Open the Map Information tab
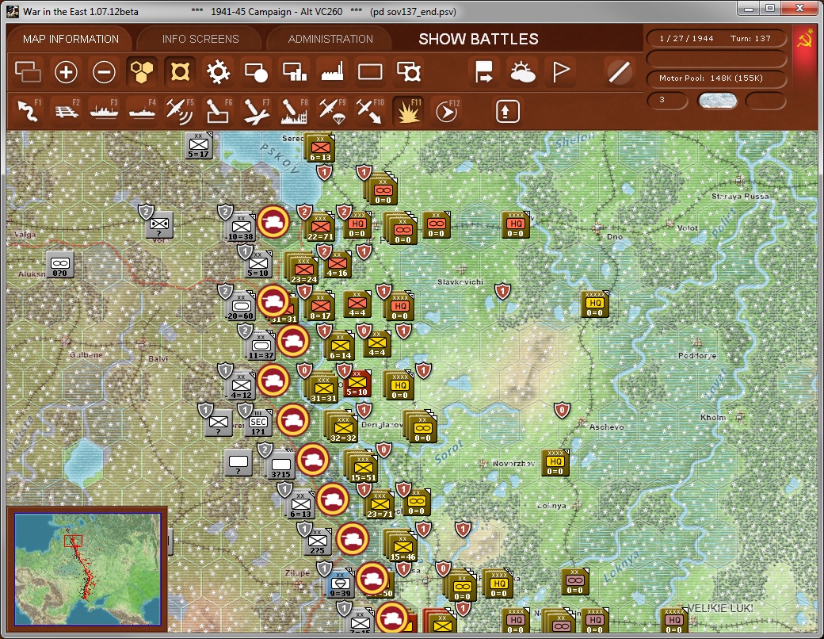Screen dimensions: 824x639 [71, 39]
